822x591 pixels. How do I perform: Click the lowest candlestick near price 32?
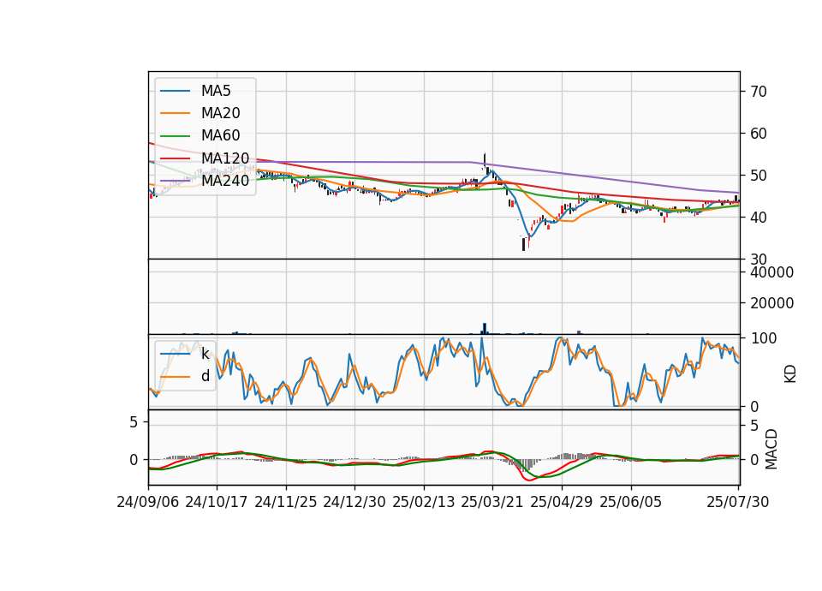click(523, 244)
